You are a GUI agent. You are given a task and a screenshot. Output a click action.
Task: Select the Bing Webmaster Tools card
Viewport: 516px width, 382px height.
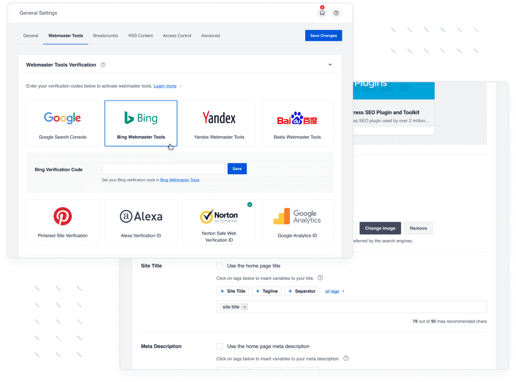tap(141, 123)
